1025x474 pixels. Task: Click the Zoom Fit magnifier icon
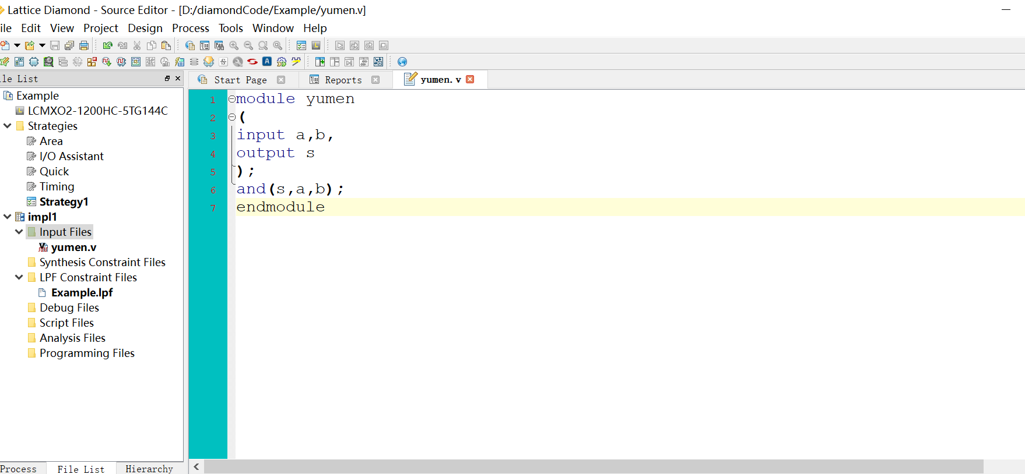pyautogui.click(x=263, y=45)
